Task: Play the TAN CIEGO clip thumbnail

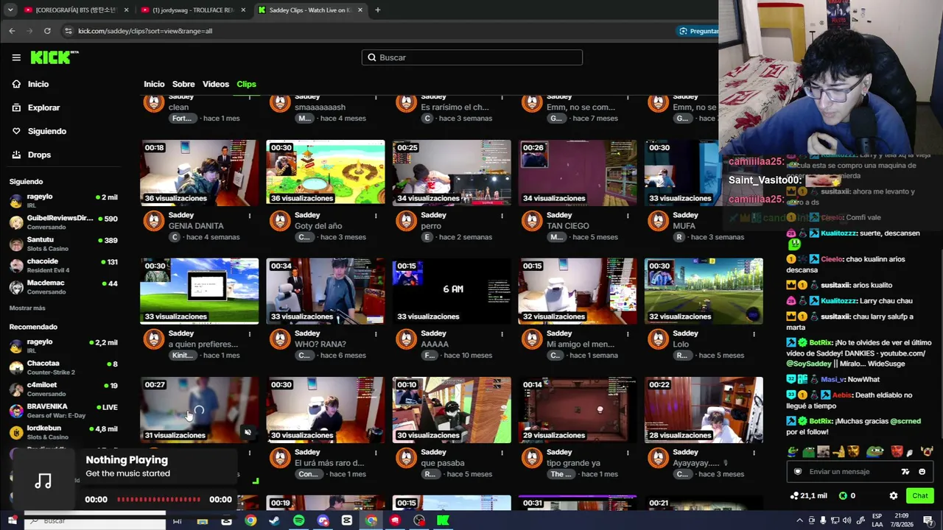Action: click(x=578, y=172)
